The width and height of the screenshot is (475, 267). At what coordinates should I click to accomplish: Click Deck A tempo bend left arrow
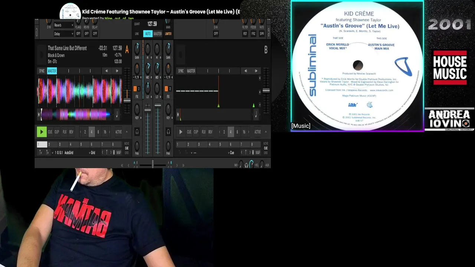(x=107, y=71)
